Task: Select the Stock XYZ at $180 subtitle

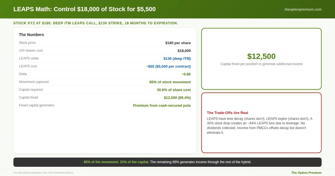Action: (x=96, y=23)
